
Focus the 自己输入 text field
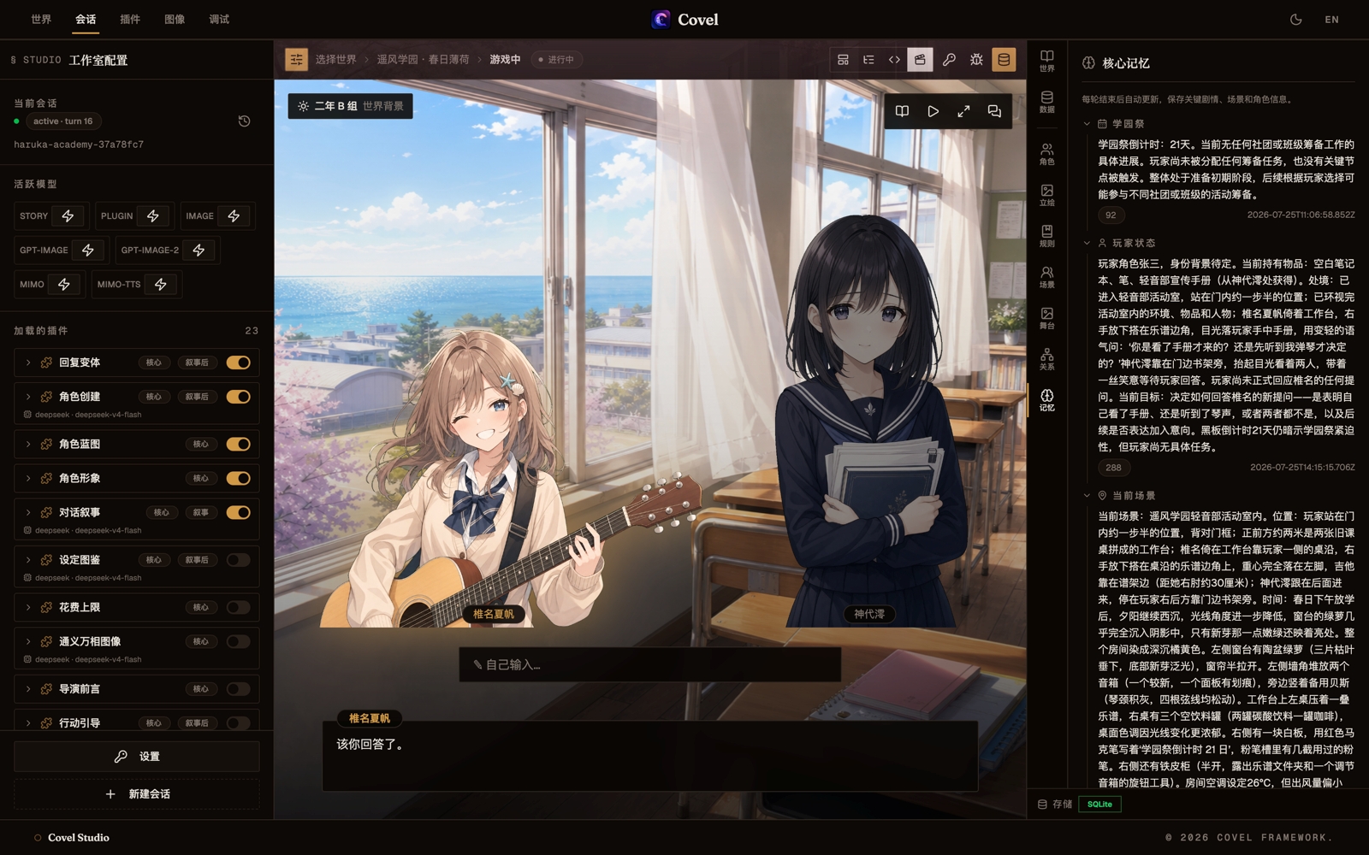coord(650,664)
